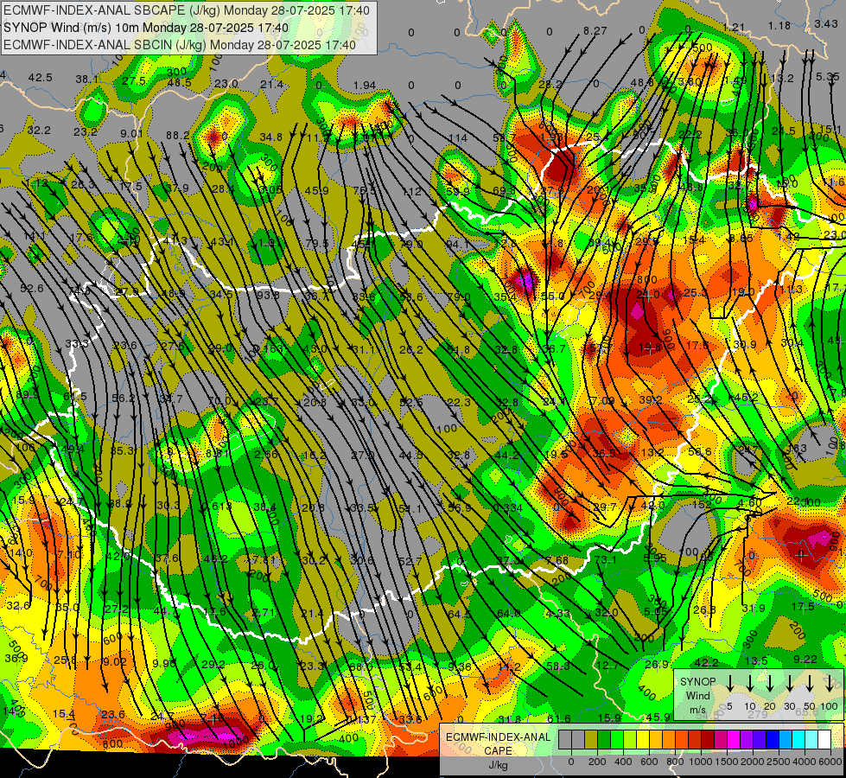Select the bright magenta swatch in the CAPE legend
Viewport: 846px width, 778px height.
click(734, 740)
